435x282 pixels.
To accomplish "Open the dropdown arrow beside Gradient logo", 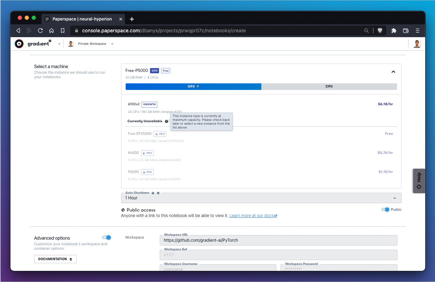I will (59, 44).
